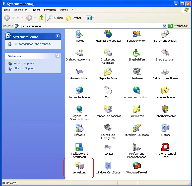This screenshot has width=192, height=186.
Task: Open the Maus mouse settings icon
Action: coord(108,90)
